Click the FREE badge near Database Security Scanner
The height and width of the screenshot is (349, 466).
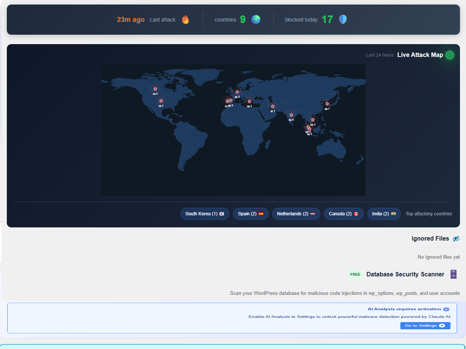point(355,275)
